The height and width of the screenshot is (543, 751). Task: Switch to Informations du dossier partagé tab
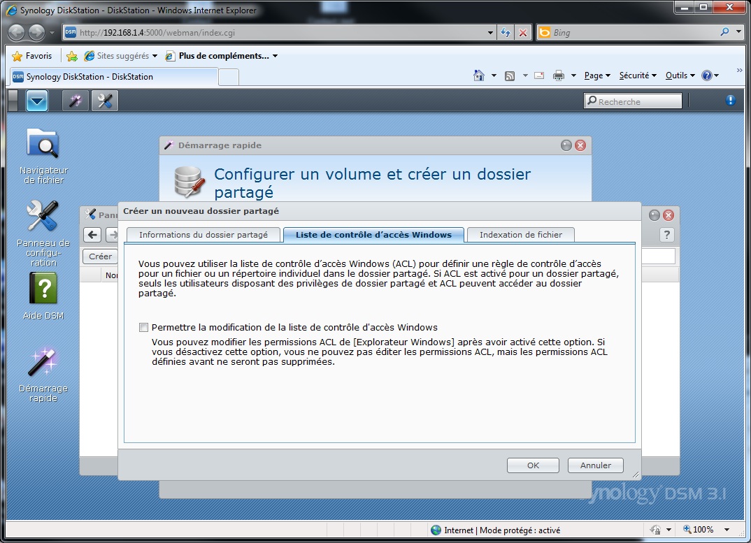[203, 235]
